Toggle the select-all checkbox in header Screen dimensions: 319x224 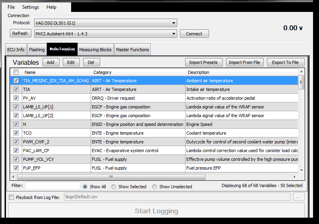(x=16, y=72)
